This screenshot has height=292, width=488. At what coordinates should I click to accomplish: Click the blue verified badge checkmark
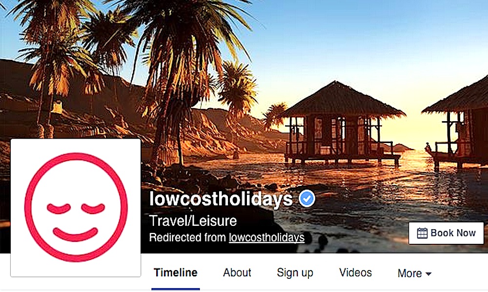coord(307,199)
